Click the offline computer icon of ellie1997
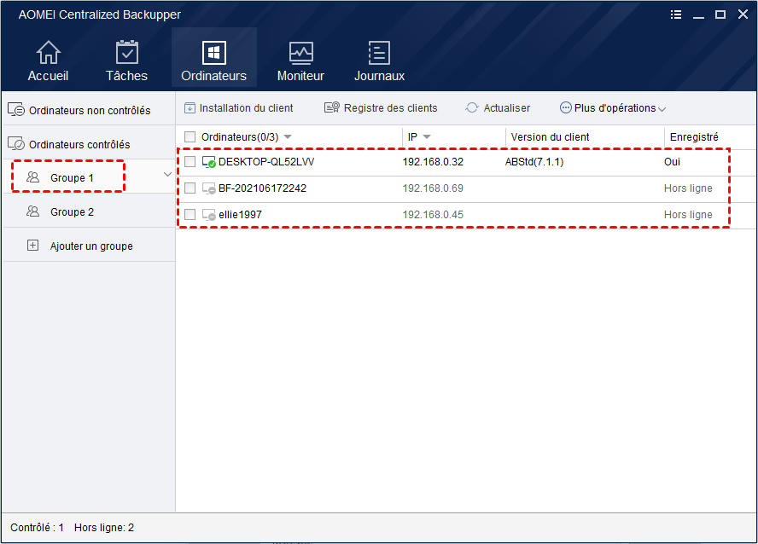This screenshot has width=758, height=544. tap(209, 215)
